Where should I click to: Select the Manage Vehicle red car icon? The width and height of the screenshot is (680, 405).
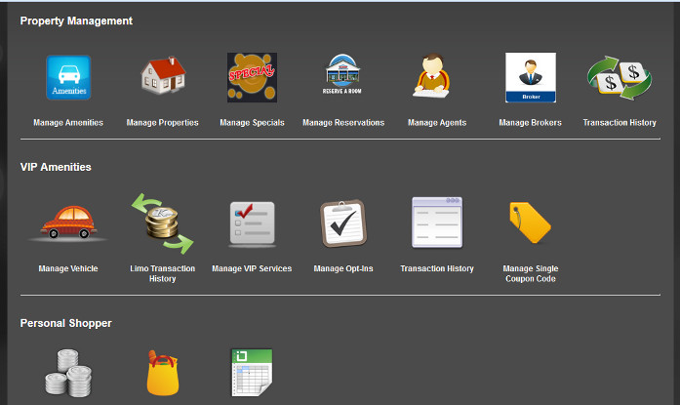pyautogui.click(x=68, y=223)
